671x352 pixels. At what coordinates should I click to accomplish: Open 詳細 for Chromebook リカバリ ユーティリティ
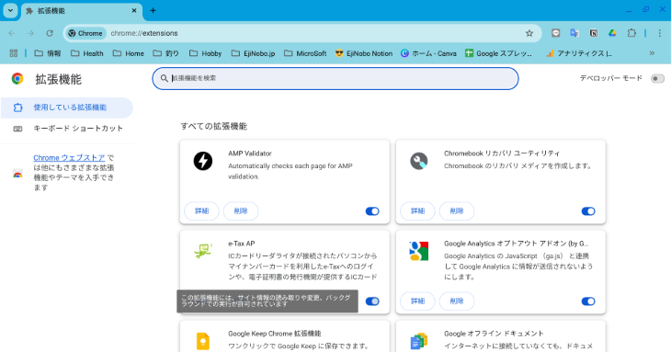click(417, 210)
